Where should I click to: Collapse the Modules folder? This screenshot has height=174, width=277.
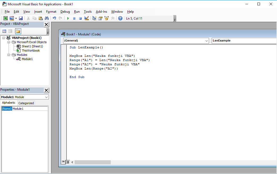coord(9,55)
